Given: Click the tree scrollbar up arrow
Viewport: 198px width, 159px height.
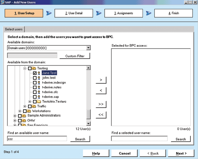Looking at the screenshot, I should [x=88, y=68].
